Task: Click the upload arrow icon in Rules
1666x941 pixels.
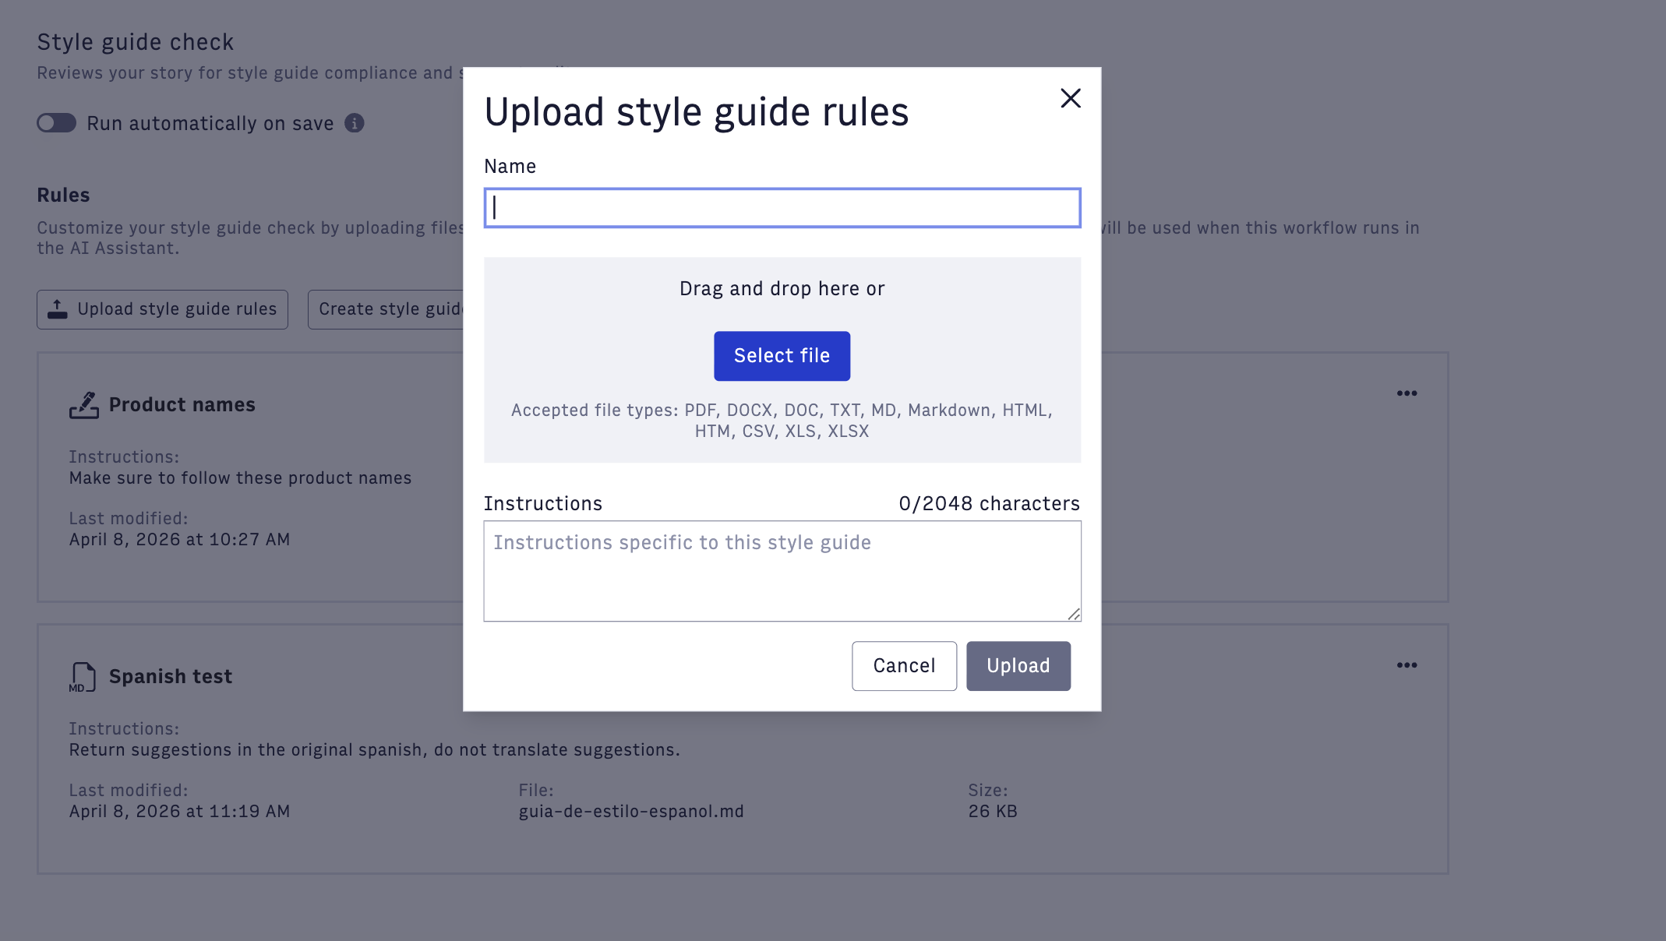Action: pyautogui.click(x=58, y=309)
